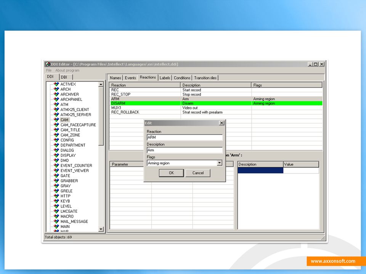
Task: Close the Edit dialog
Action: pyautogui.click(x=222, y=123)
